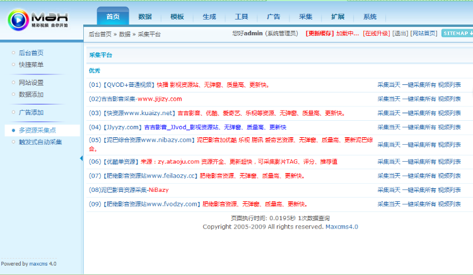Viewport: 473px width, 275px height.
Task: Click 一键采集所有 for source (01)
Action: point(419,85)
